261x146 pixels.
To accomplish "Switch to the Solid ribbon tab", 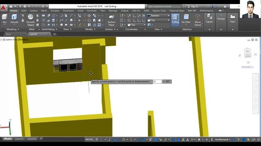I will [24, 11].
